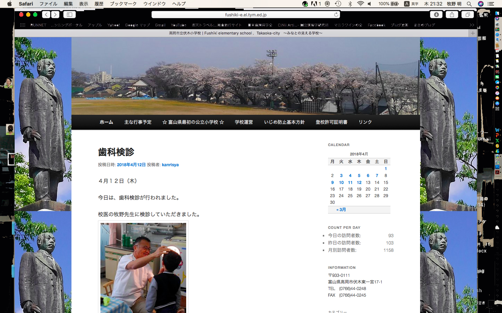The width and height of the screenshot is (502, 313).
Task: Open Adobe menu bar icon
Action: click(x=316, y=4)
